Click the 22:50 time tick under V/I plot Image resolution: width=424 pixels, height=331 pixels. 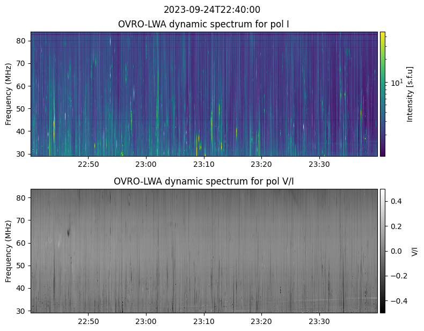pyautogui.click(x=88, y=320)
